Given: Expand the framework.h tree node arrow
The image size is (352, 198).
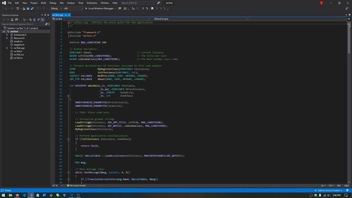Looking at the screenshot, I should (7, 35).
